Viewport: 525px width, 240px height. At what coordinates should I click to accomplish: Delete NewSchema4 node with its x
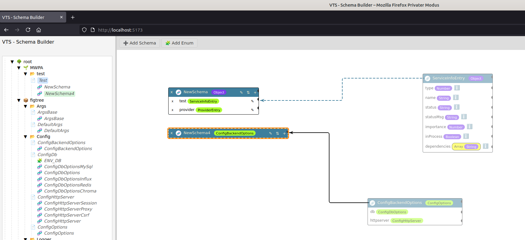172,133
